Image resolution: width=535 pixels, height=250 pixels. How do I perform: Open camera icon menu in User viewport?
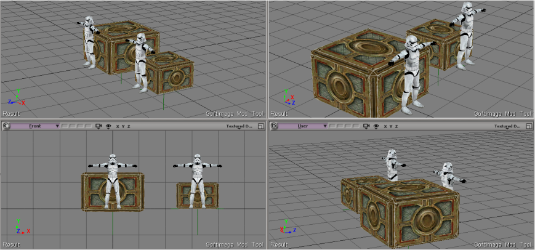[366, 126]
